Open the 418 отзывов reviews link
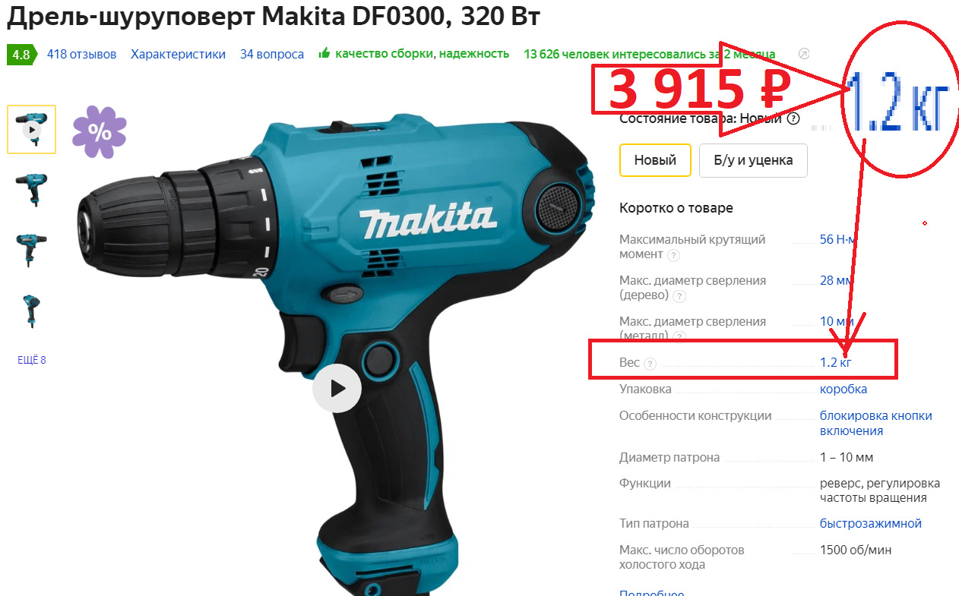 tap(81, 54)
